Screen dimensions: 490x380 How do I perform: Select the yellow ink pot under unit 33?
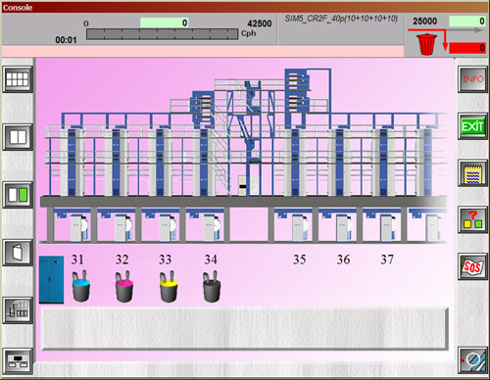169,286
